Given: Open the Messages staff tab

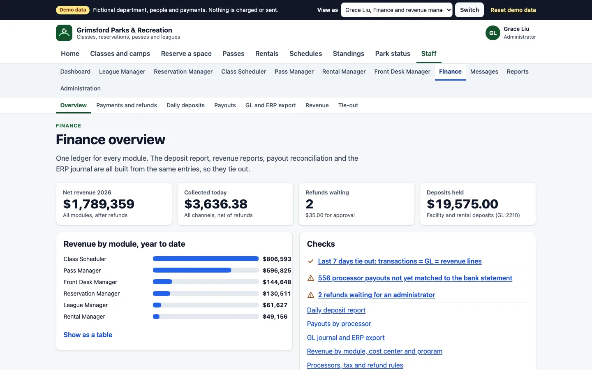Looking at the screenshot, I should click(x=484, y=72).
